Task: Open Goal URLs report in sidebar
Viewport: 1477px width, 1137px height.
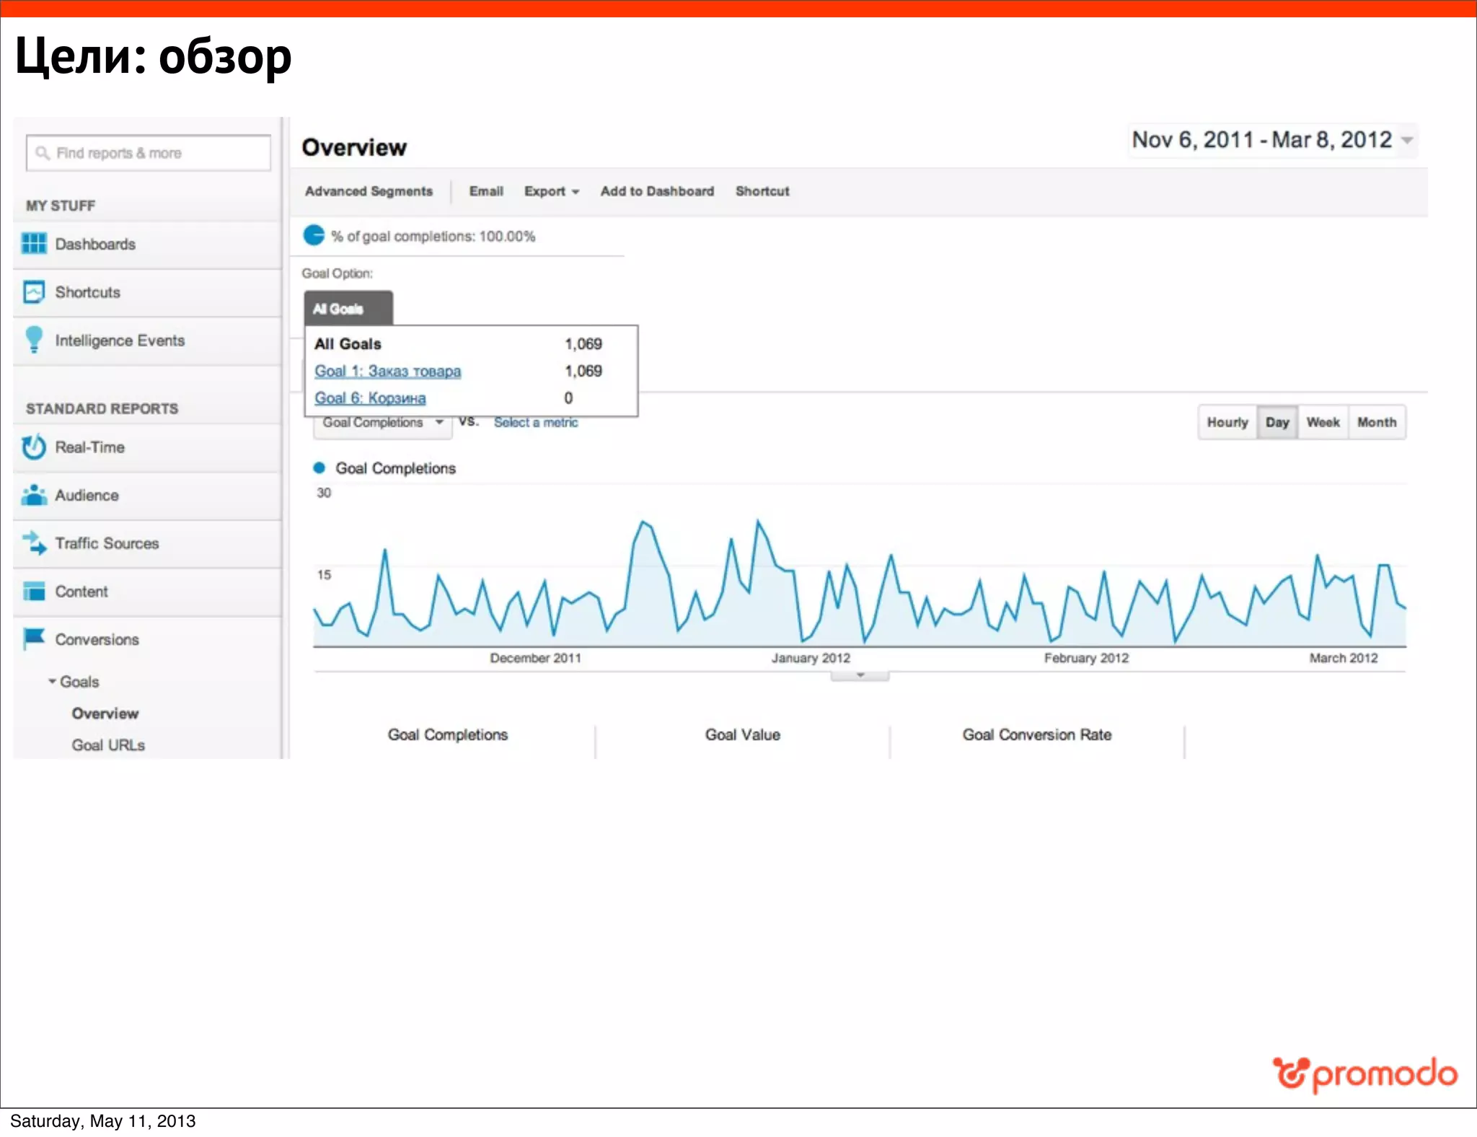Action: click(108, 745)
